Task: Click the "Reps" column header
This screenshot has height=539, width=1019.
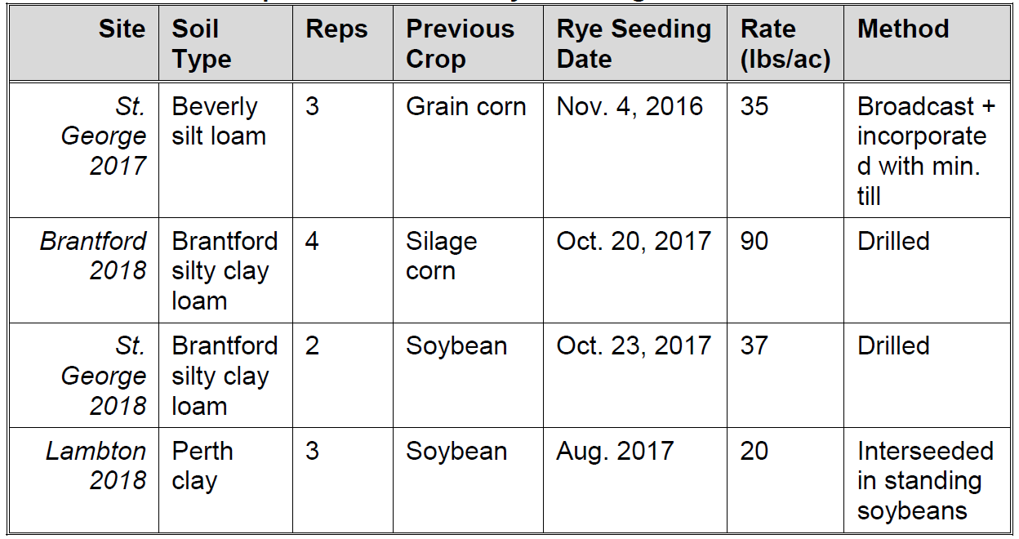Action: [336, 29]
